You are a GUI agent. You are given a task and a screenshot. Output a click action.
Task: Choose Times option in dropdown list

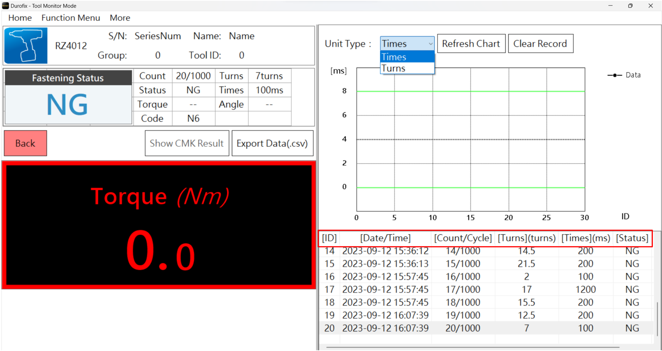407,57
